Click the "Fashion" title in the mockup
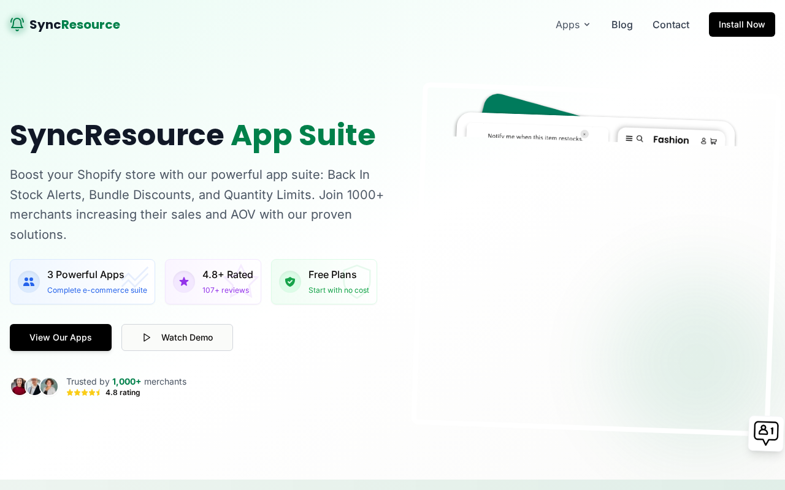 click(671, 140)
